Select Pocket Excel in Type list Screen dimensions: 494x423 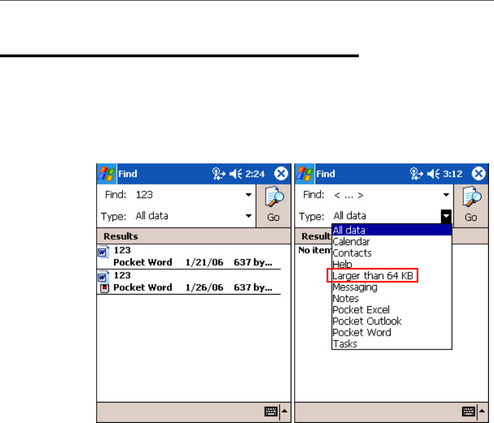(392, 310)
